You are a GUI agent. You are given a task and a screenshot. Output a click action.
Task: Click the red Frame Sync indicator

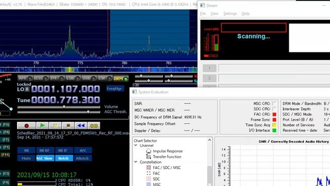pyautogui.click(x=274, y=119)
